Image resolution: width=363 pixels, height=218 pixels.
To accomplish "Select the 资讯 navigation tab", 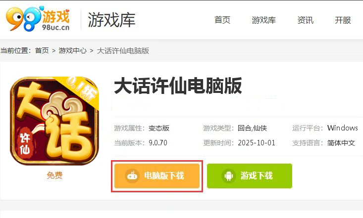I will tap(306, 20).
